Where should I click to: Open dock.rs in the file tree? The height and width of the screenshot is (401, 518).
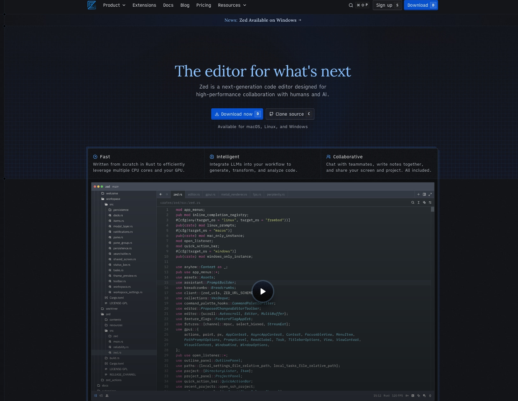point(116,215)
